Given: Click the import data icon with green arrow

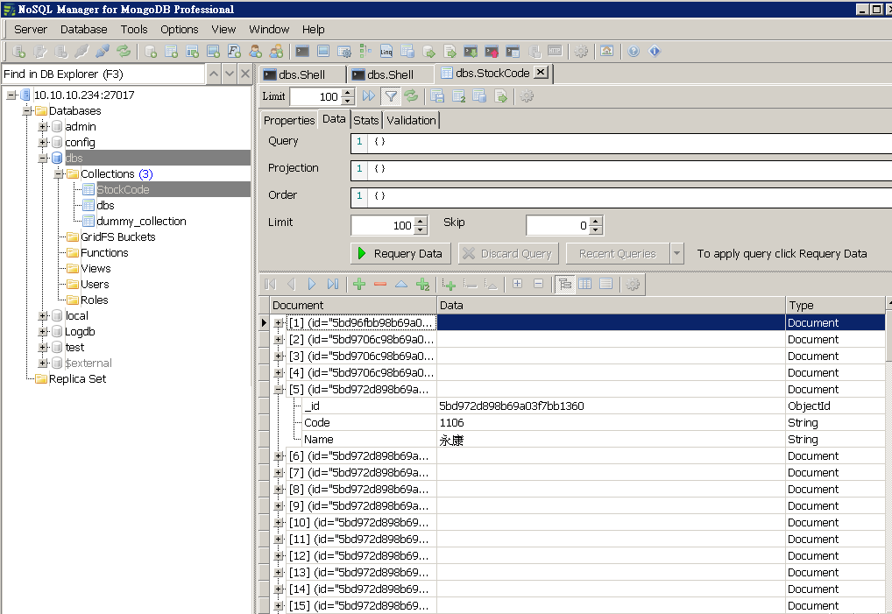Looking at the screenshot, I should pyautogui.click(x=471, y=52).
